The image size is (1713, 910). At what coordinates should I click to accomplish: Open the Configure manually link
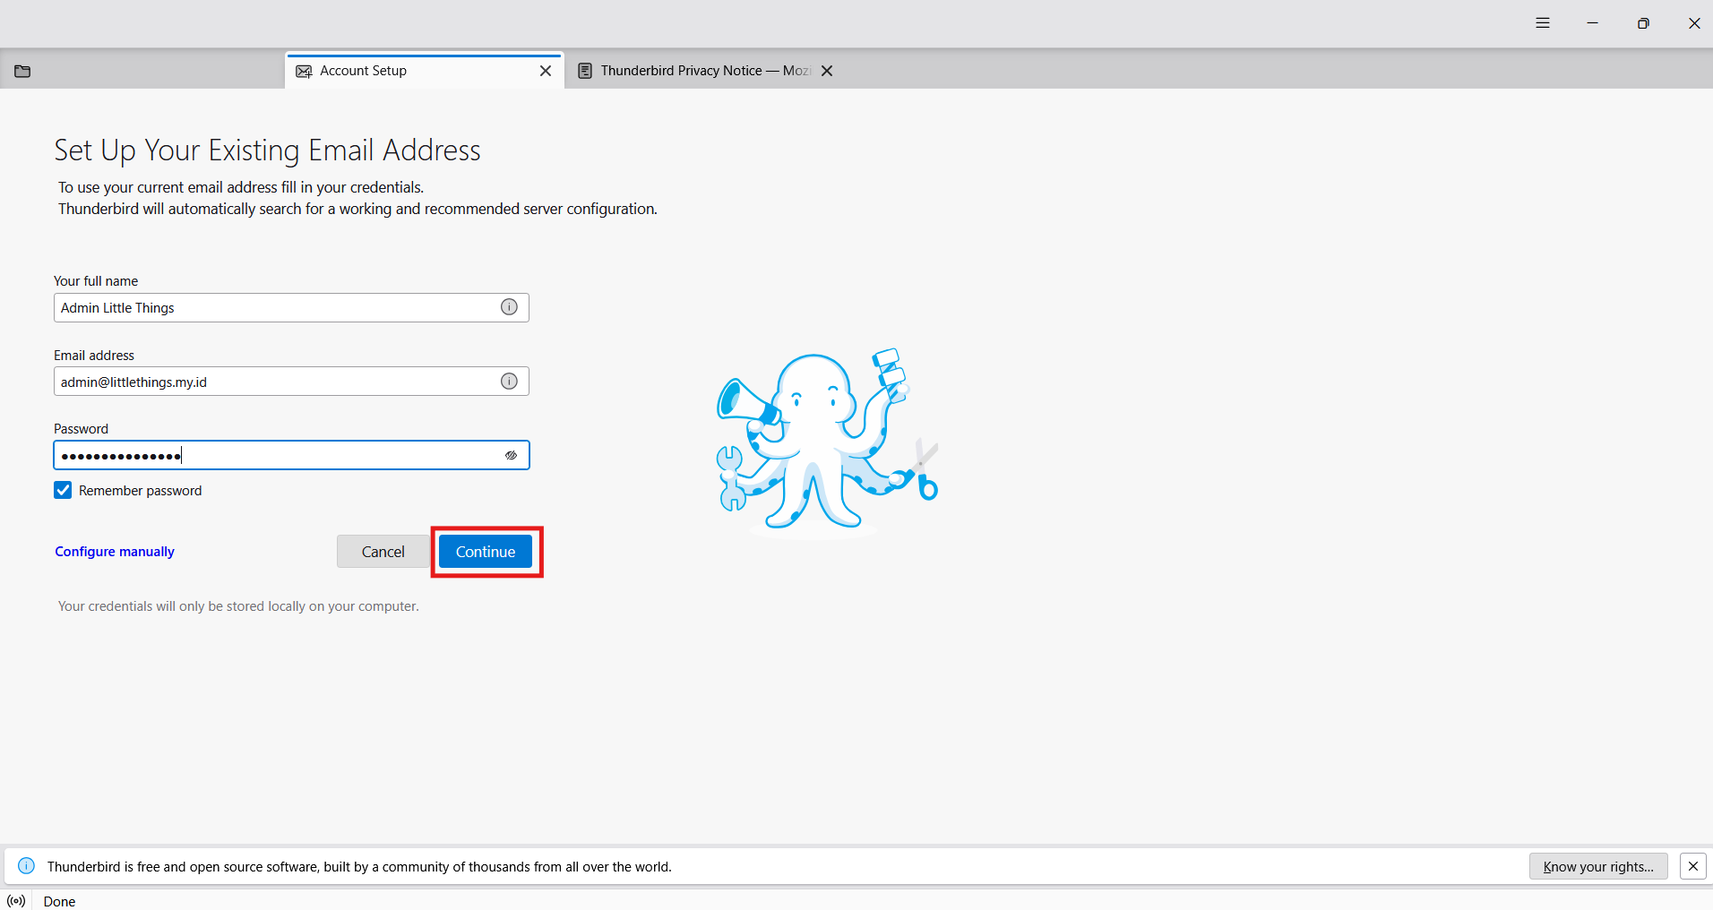(x=115, y=552)
